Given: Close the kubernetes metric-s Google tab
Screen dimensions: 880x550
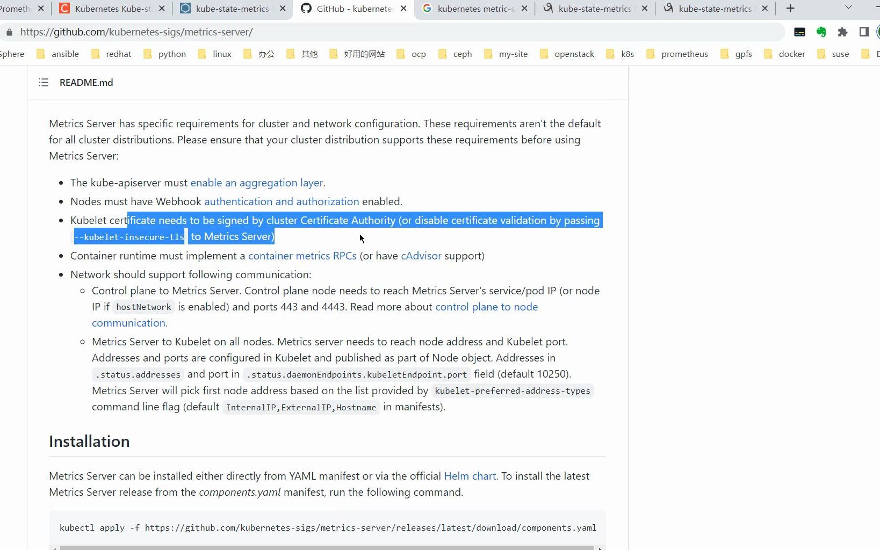Looking at the screenshot, I should (524, 9).
